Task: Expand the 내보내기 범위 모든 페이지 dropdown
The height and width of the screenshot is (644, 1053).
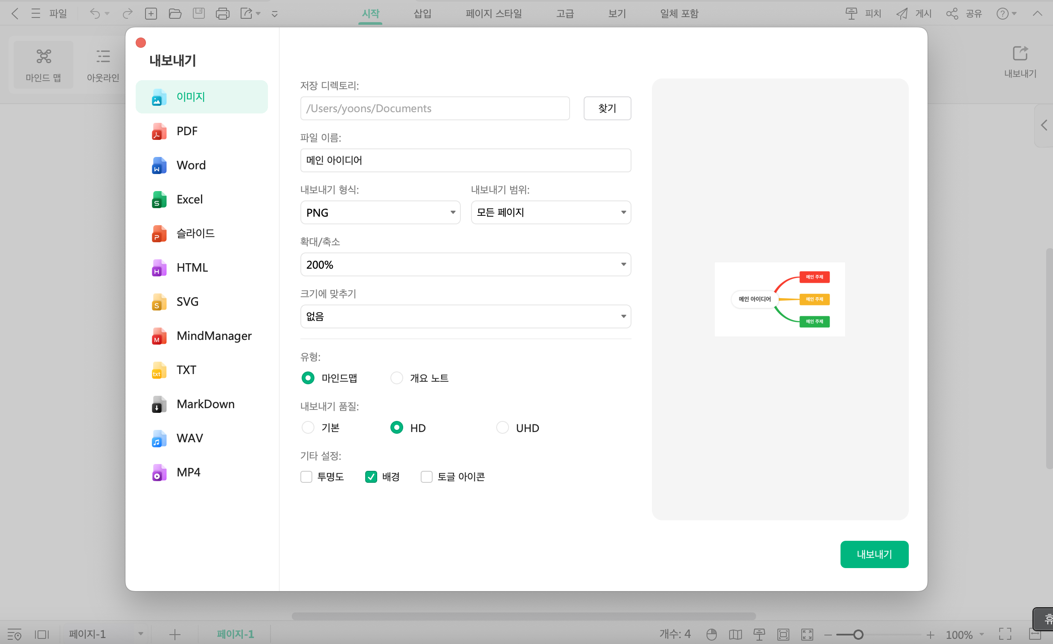Action: click(549, 212)
